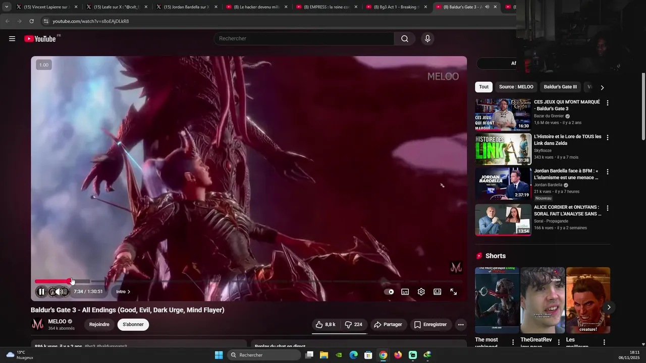The width and height of the screenshot is (646, 363).
Task: Open ALICE CORDIER et ONLYFANS video title
Action: [568, 210]
